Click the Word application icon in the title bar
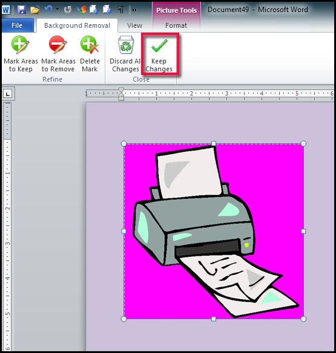 [x=6, y=10]
